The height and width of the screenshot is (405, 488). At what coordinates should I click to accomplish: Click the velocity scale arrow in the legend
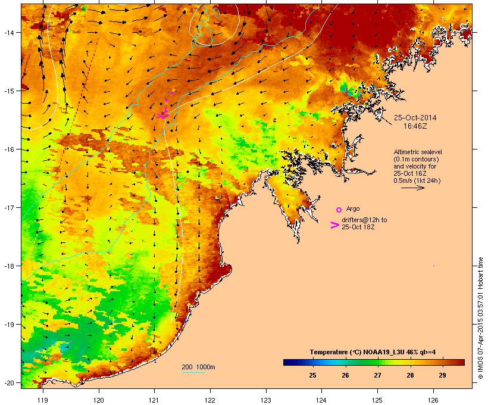(412, 188)
